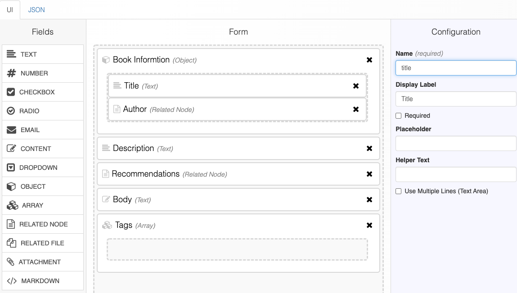517x293 pixels.
Task: Switch to the JSON tab
Action: click(x=36, y=9)
